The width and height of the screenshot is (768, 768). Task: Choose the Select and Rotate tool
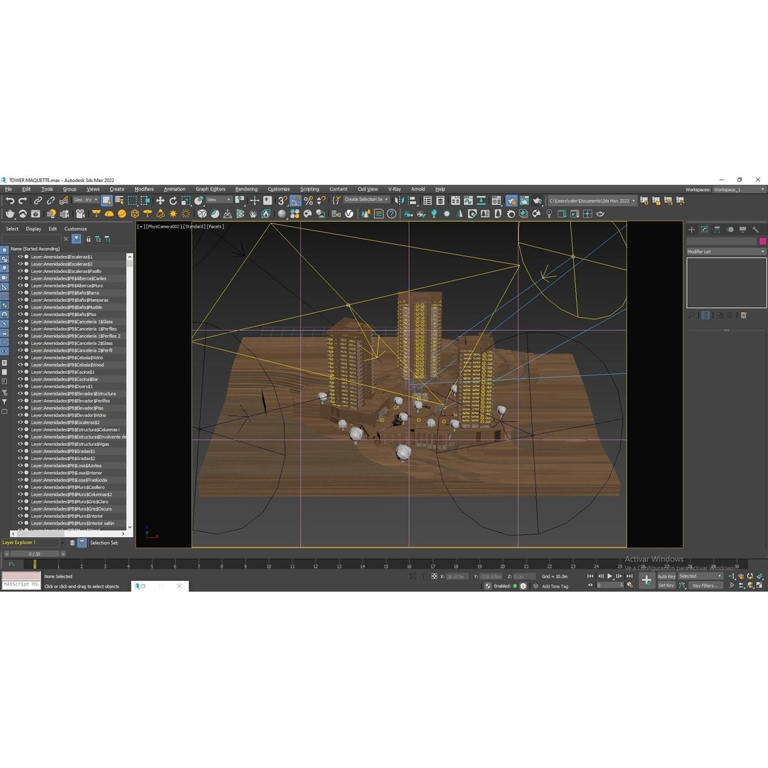[x=173, y=201]
